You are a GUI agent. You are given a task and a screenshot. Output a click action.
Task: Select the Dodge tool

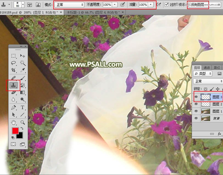coord(23,99)
